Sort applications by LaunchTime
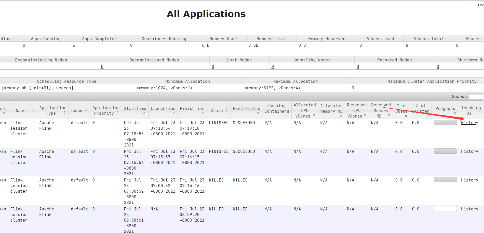Screen dimensions: 484x233 163,110
